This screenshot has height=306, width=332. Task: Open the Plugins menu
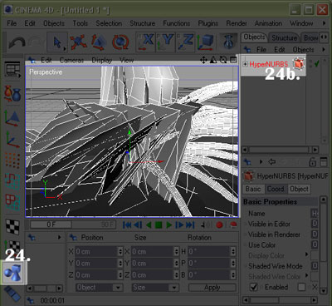pyautogui.click(x=208, y=23)
